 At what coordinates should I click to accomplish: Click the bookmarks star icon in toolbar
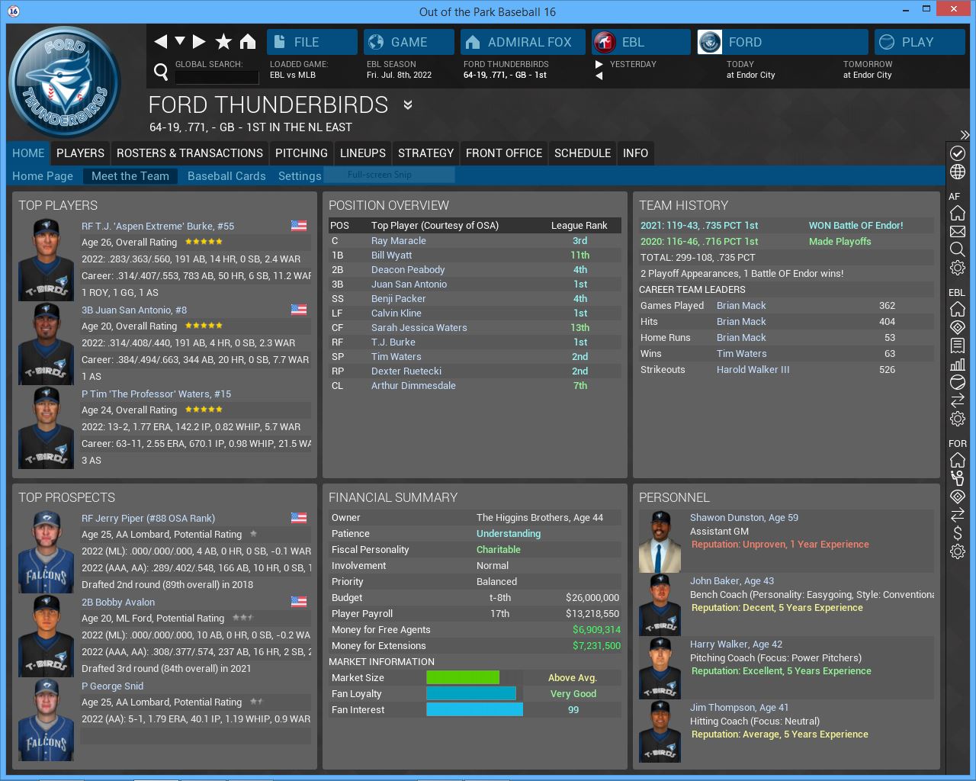click(x=223, y=42)
